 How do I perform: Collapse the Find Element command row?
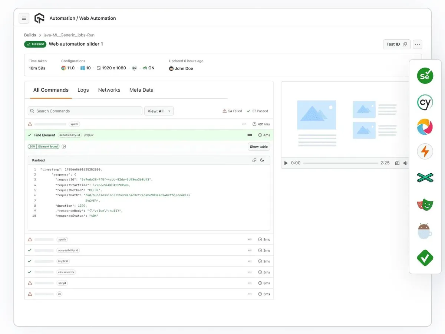pos(149,135)
